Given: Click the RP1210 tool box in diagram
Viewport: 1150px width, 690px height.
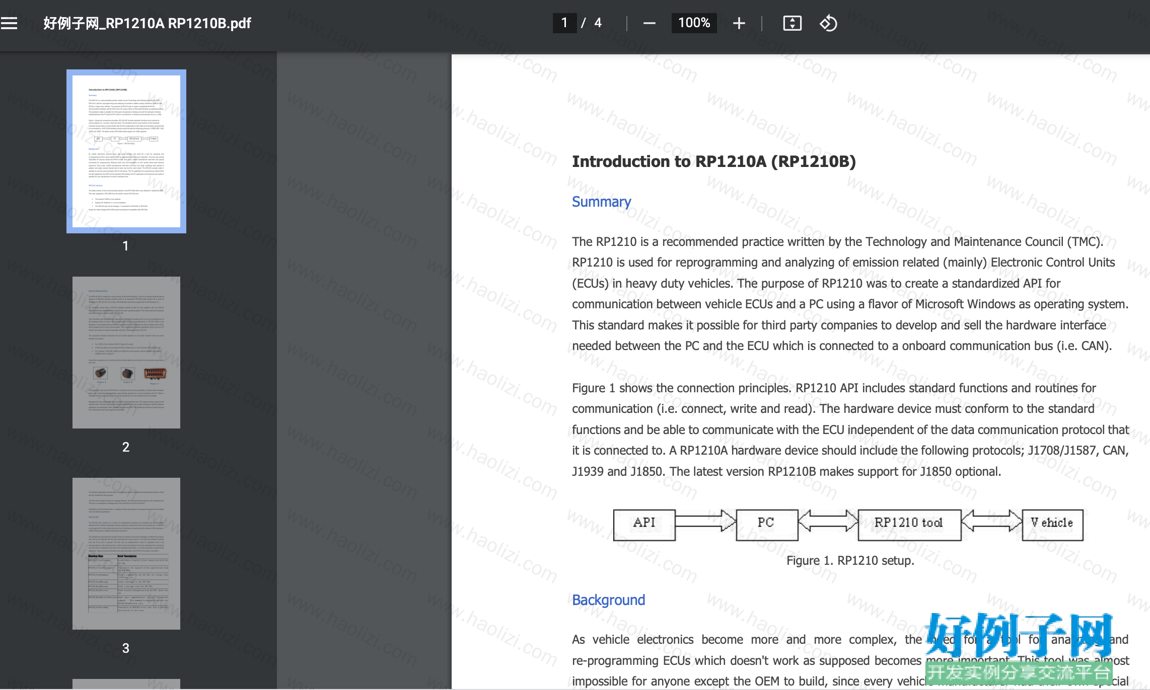Looking at the screenshot, I should click(909, 525).
